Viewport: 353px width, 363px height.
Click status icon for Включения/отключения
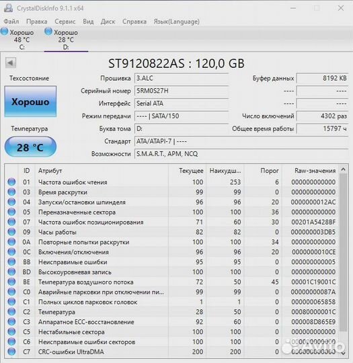pyautogui.click(x=11, y=252)
